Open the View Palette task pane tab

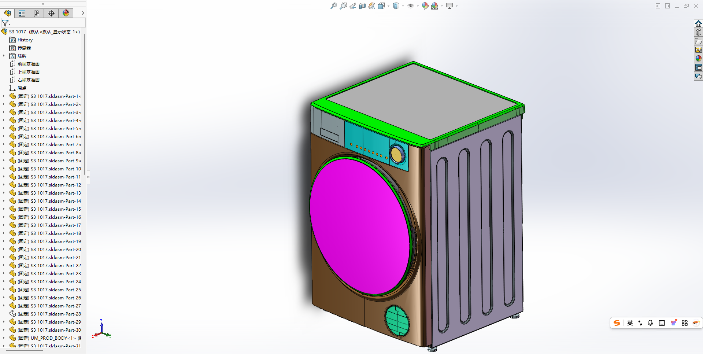(x=699, y=50)
